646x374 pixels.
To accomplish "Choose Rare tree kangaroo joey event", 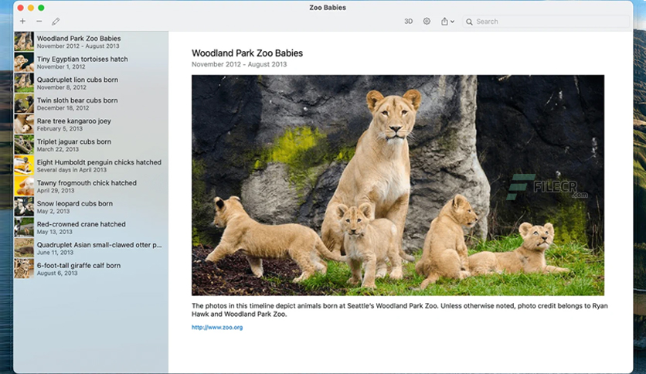I will pos(91,124).
